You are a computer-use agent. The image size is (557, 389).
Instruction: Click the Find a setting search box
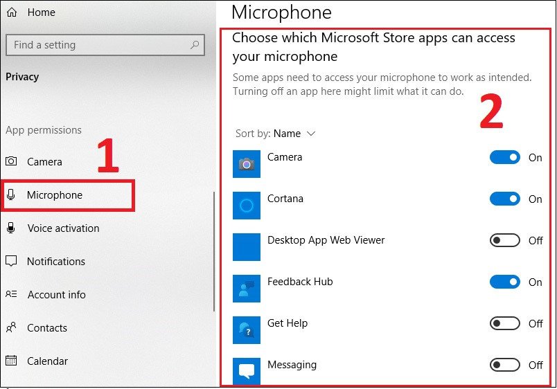97,45
